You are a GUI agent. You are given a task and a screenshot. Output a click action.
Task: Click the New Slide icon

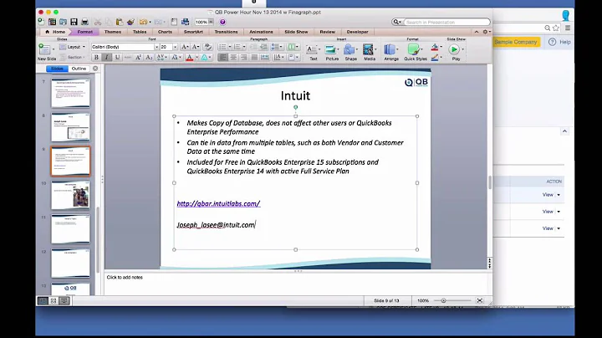click(44, 49)
